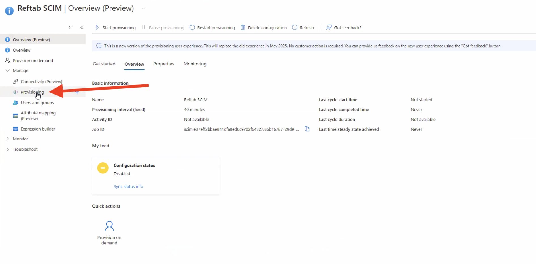Select Provision on demand in the sidebar

(33, 60)
